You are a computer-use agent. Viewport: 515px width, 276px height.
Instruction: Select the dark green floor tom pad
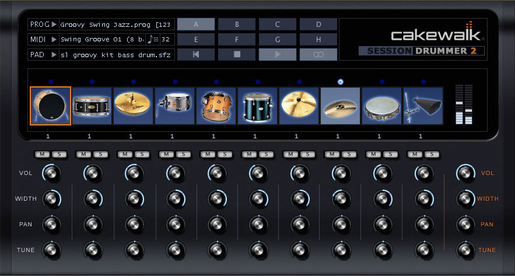(257, 106)
